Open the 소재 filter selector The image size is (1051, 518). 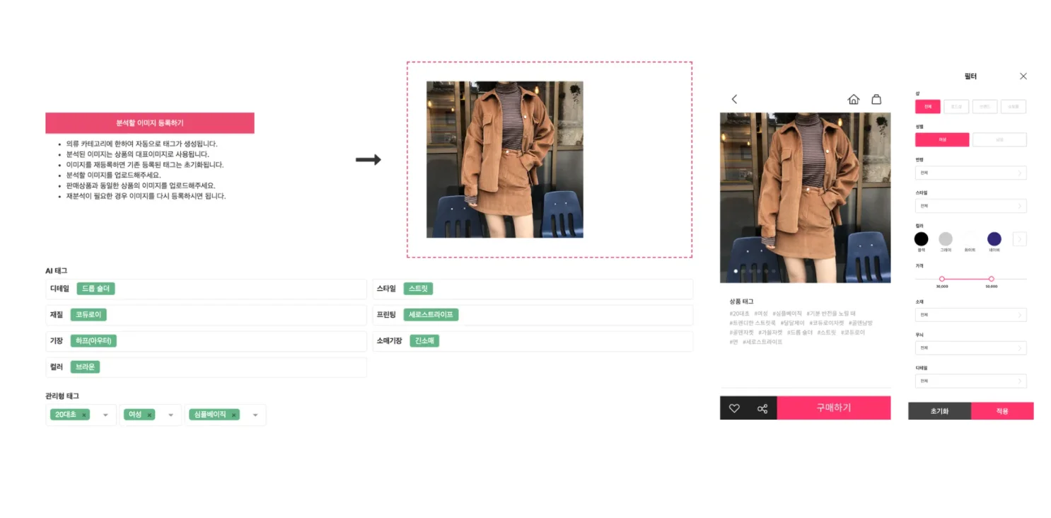970,315
